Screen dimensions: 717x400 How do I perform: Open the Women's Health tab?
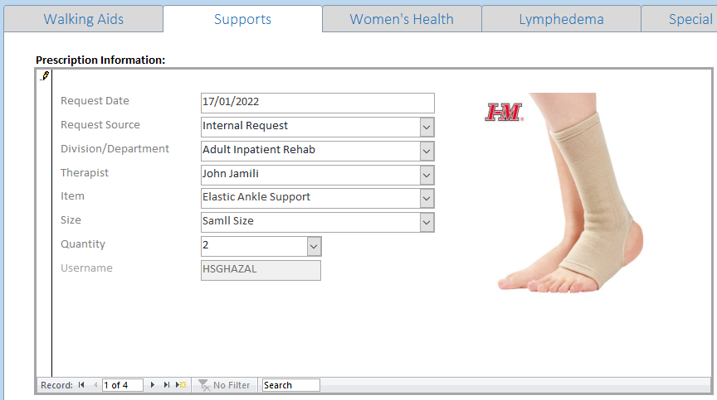click(x=402, y=19)
